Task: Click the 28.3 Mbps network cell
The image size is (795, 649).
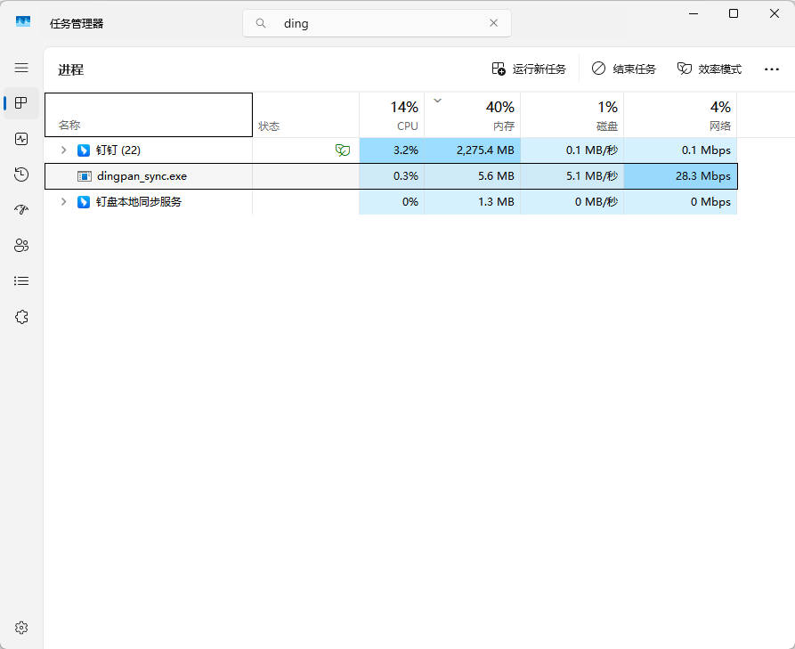Action: point(680,176)
